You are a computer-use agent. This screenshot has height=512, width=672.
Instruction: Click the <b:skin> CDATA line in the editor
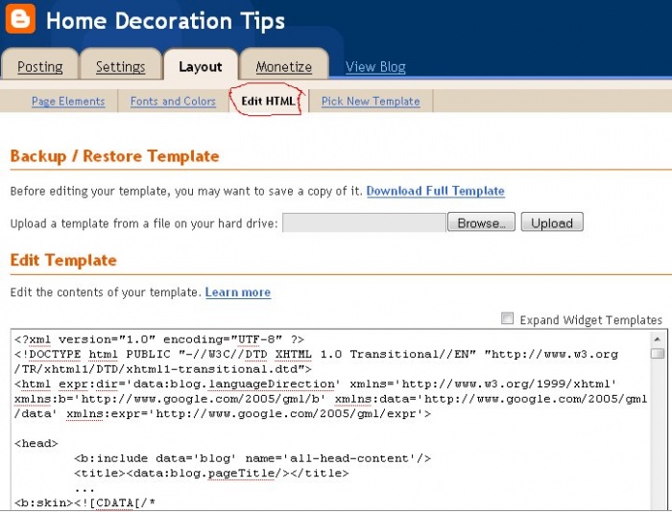tap(84, 502)
